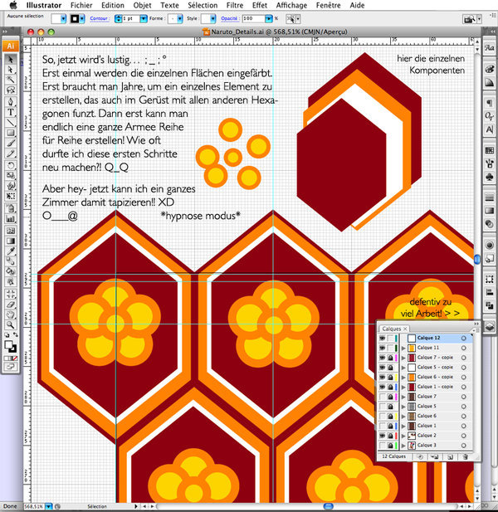
Task: Select the Gradient tool in toolbox
Action: point(11,241)
